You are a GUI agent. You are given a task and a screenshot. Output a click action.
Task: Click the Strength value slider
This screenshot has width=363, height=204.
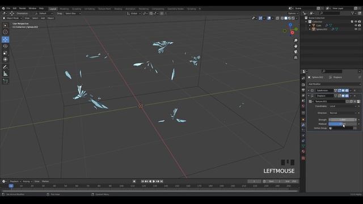pyautogui.click(x=343, y=120)
